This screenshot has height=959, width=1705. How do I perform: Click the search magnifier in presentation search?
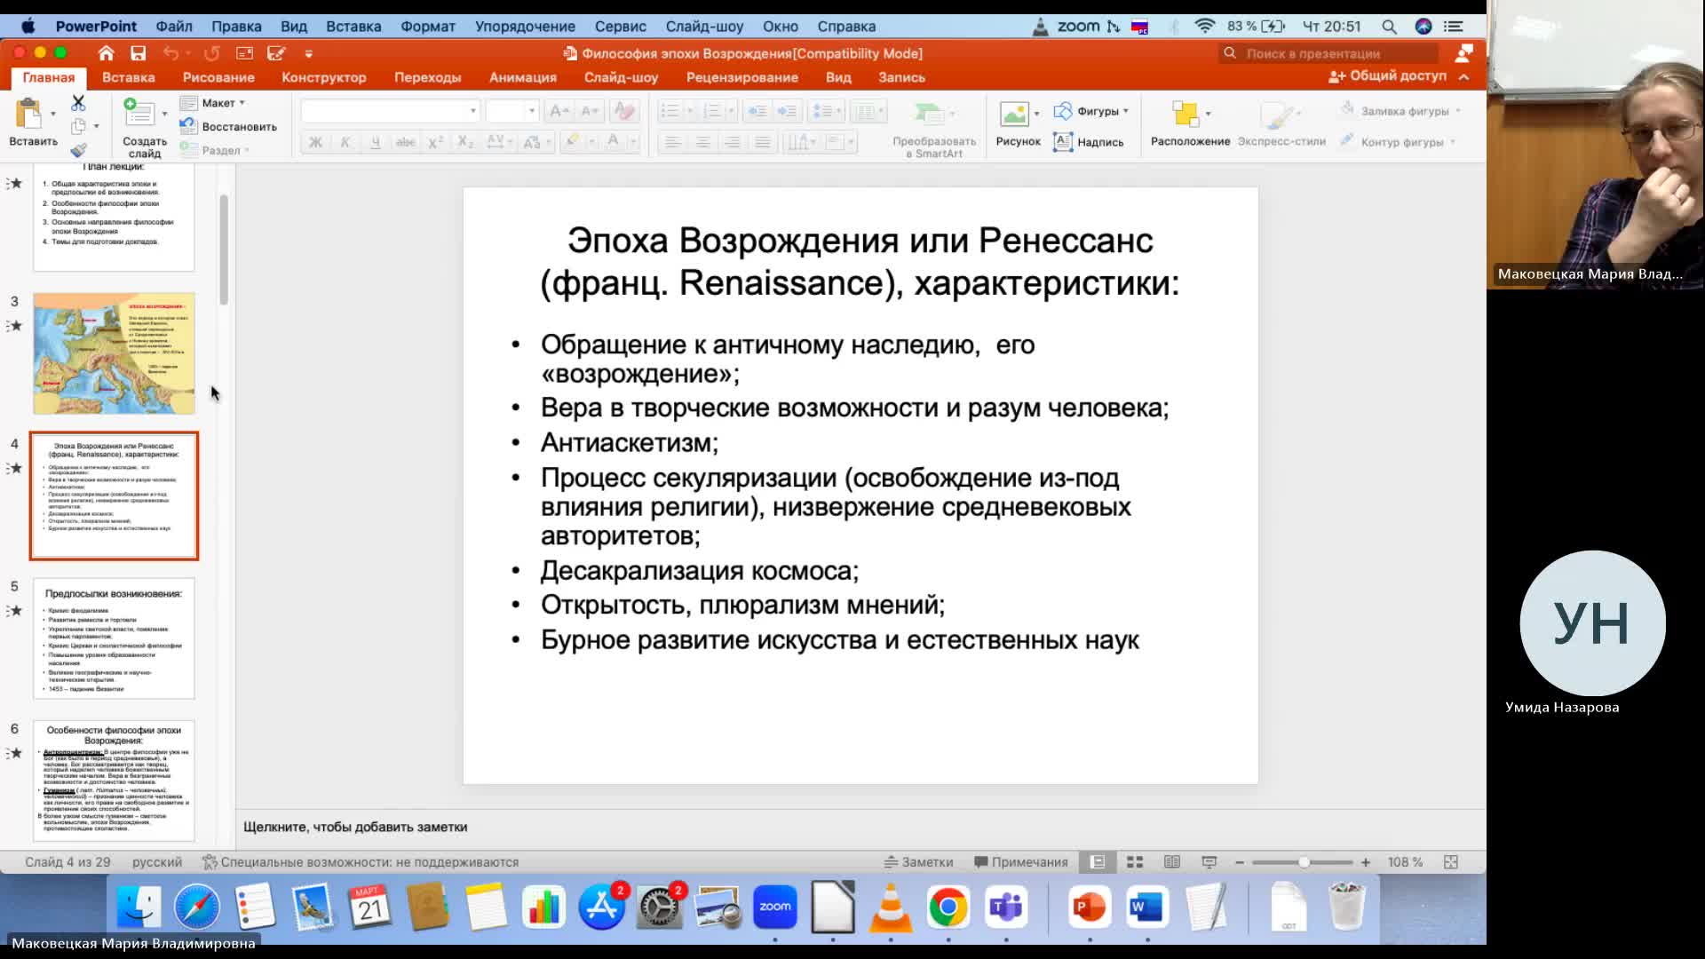(1230, 53)
